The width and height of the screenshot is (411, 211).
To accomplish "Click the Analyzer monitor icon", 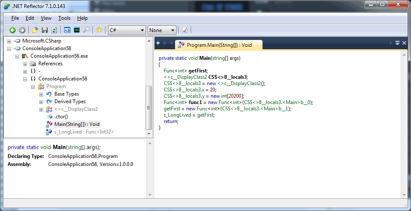I will (x=76, y=30).
